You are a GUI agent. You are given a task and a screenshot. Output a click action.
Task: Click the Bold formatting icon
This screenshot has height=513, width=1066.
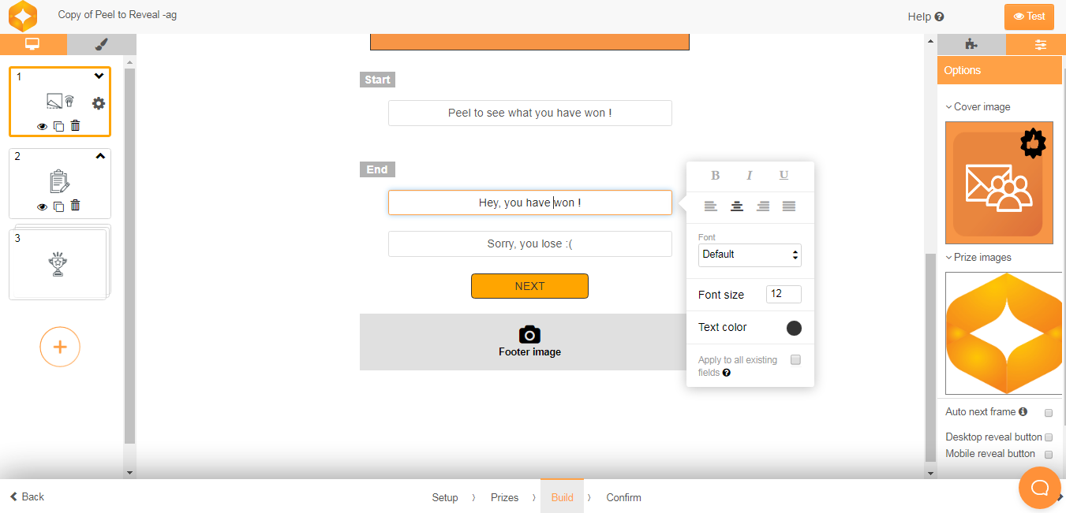(x=716, y=176)
